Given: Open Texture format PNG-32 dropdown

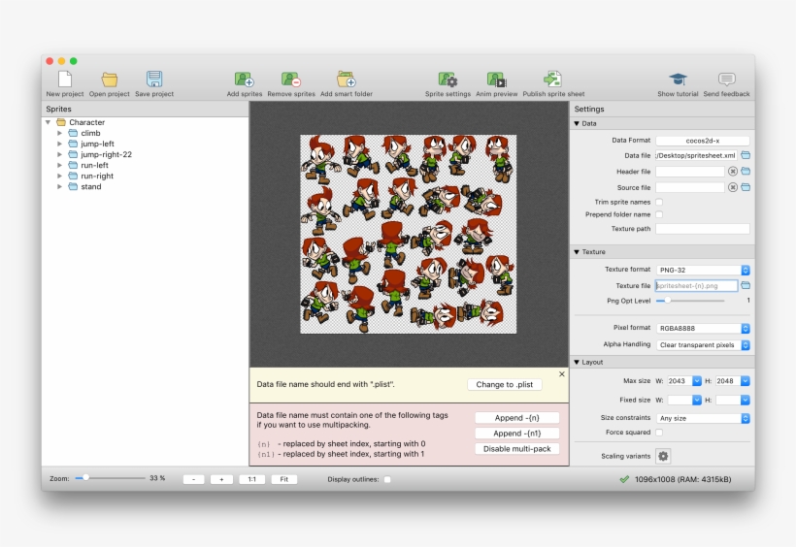Looking at the screenshot, I should 703,270.
